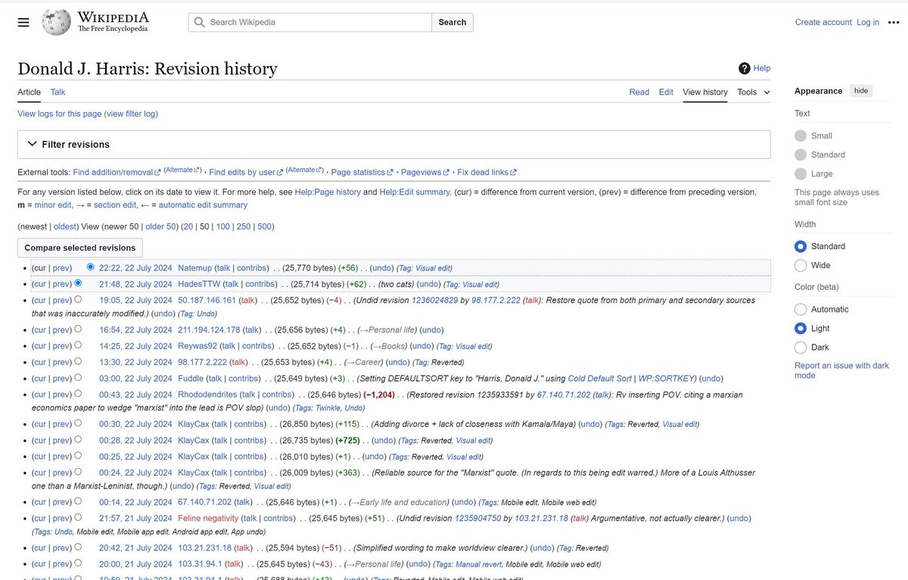Open revision 1236024829 link
908x580 pixels.
point(435,300)
